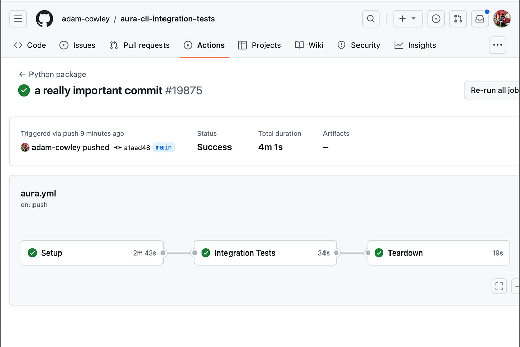520x347 pixels.
Task: Click the Success status text
Action: tap(214, 147)
